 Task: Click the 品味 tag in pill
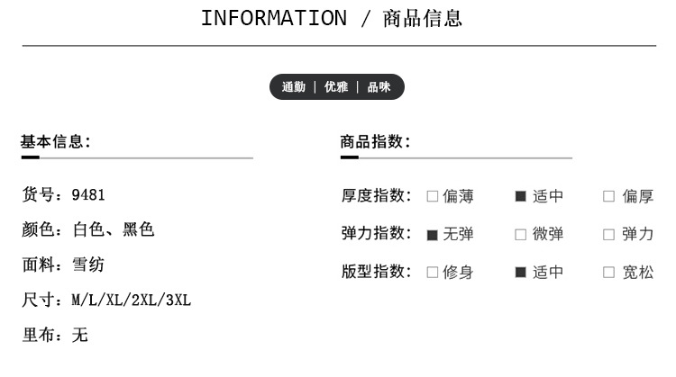click(x=379, y=87)
